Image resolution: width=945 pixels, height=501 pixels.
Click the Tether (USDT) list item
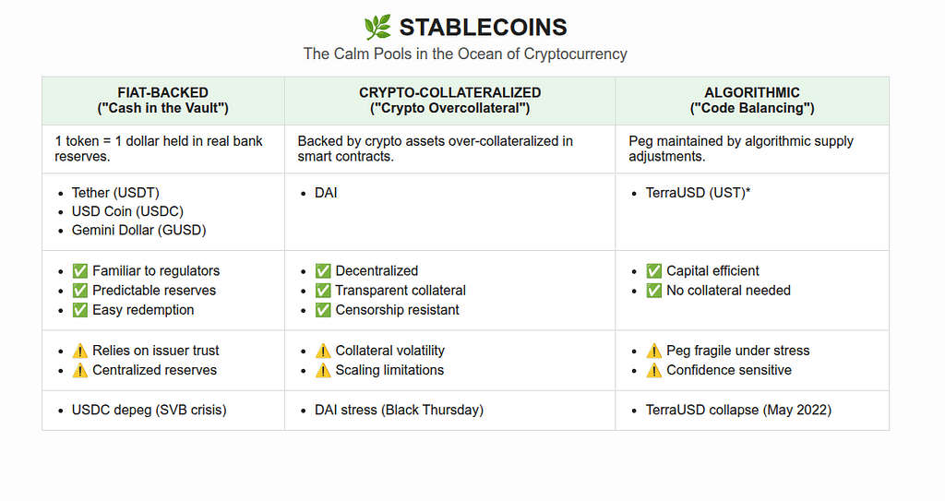coord(115,193)
